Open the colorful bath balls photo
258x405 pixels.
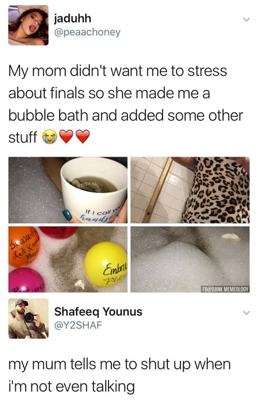click(x=68, y=259)
